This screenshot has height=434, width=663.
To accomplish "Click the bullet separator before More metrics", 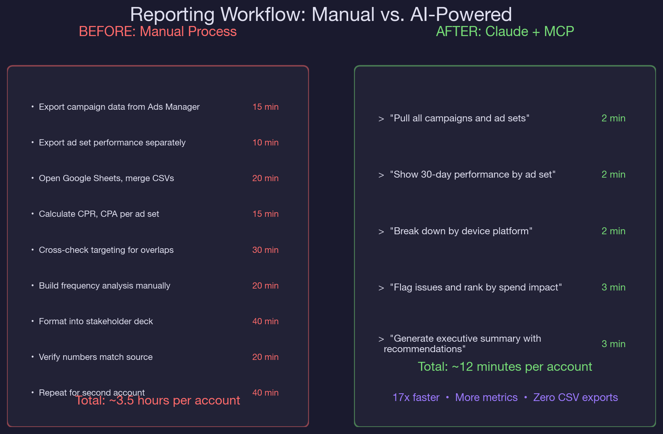I will (447, 398).
